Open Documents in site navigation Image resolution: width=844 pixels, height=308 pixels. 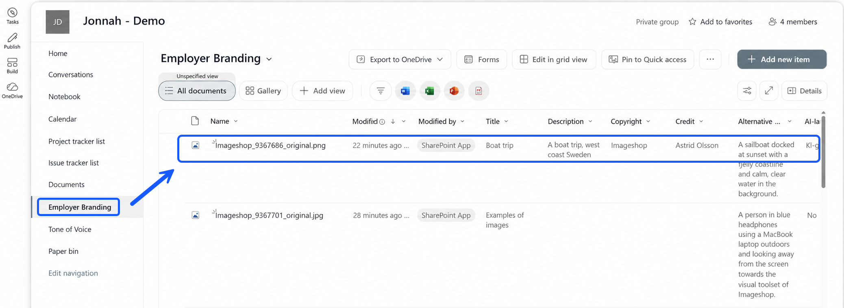click(x=66, y=184)
